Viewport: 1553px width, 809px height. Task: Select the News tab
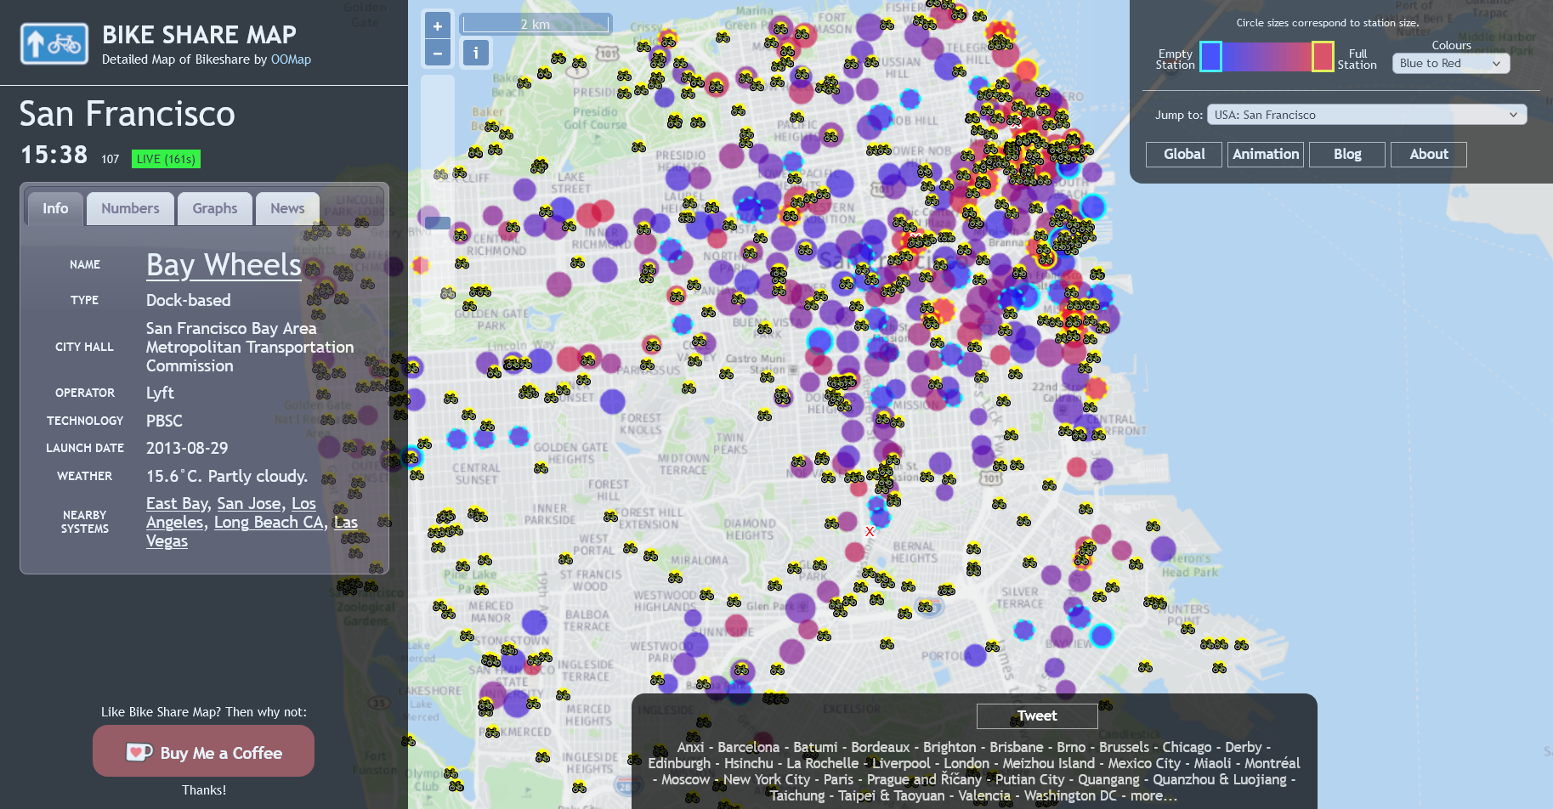[287, 208]
